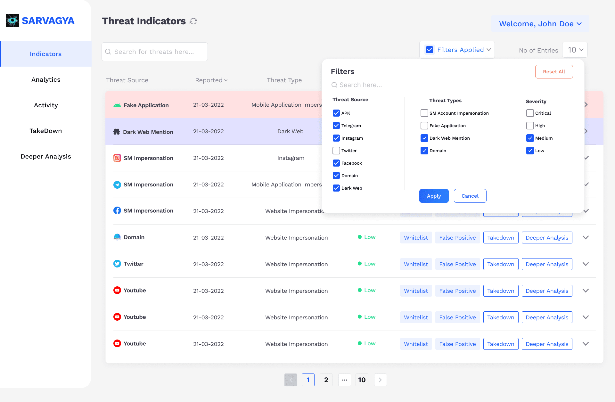Uncheck the Telegram threat source
Viewport: 615px width, 402px height.
(336, 126)
